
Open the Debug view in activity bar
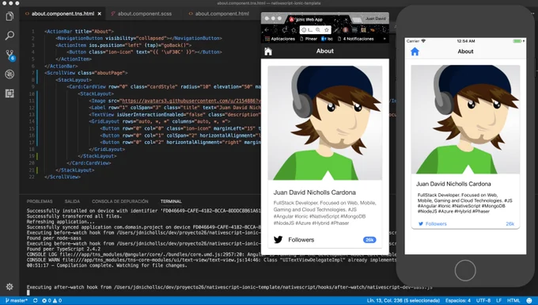tap(9, 74)
